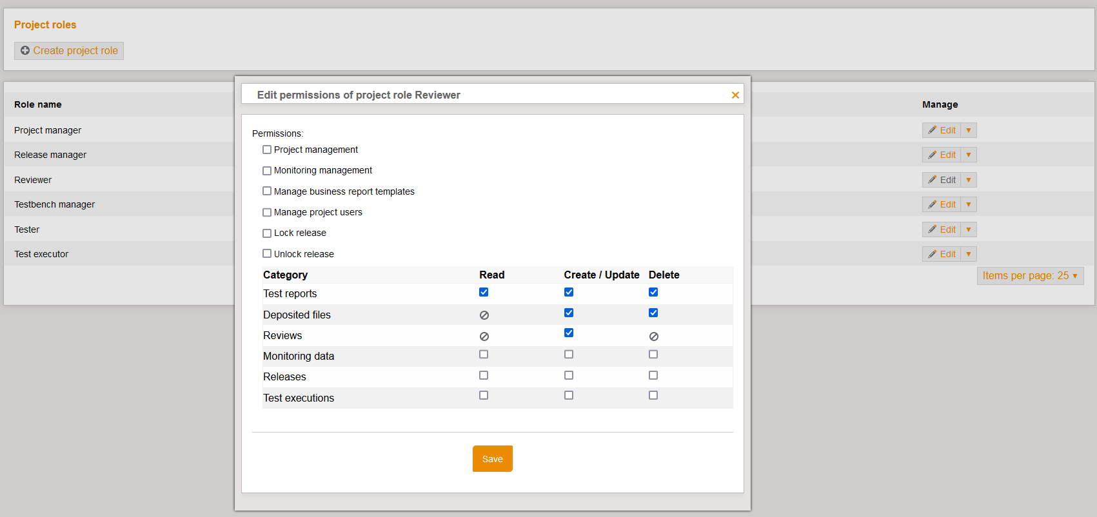This screenshot has width=1097, height=517.
Task: Click the Edit button for Test executor
Action: (x=942, y=254)
